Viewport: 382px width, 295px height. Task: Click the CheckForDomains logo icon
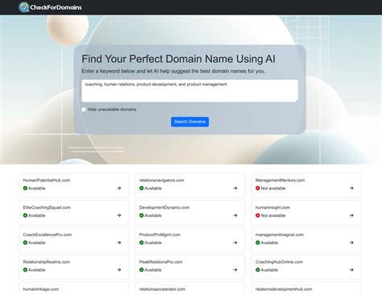(x=24, y=7)
